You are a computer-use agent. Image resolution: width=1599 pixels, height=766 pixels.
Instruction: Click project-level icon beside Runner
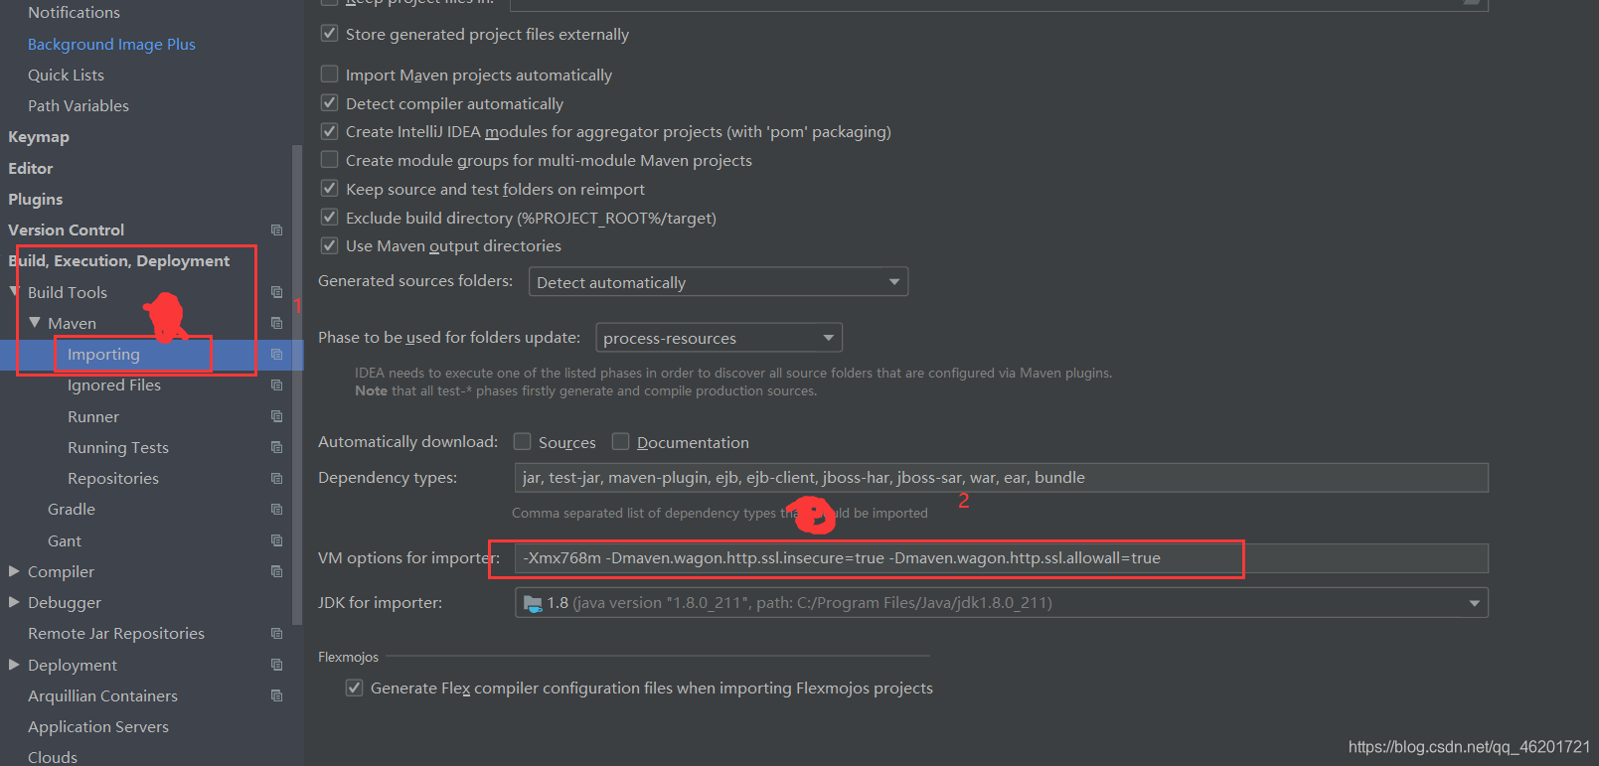pos(276,416)
